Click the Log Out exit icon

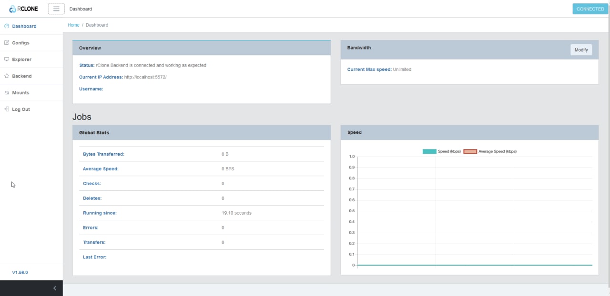[7, 109]
